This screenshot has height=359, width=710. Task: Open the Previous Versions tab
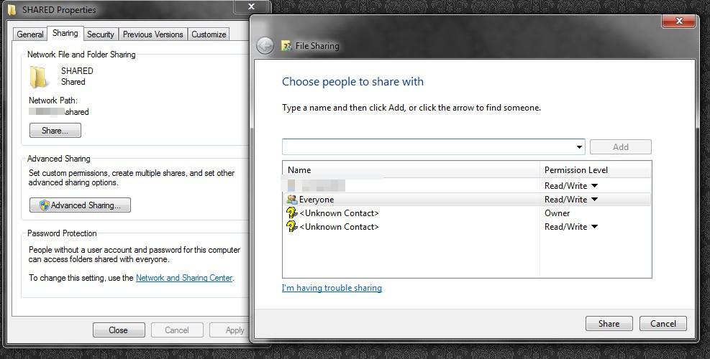[153, 34]
